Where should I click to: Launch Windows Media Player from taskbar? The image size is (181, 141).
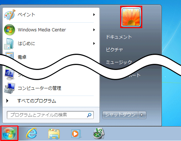(x=76, y=134)
